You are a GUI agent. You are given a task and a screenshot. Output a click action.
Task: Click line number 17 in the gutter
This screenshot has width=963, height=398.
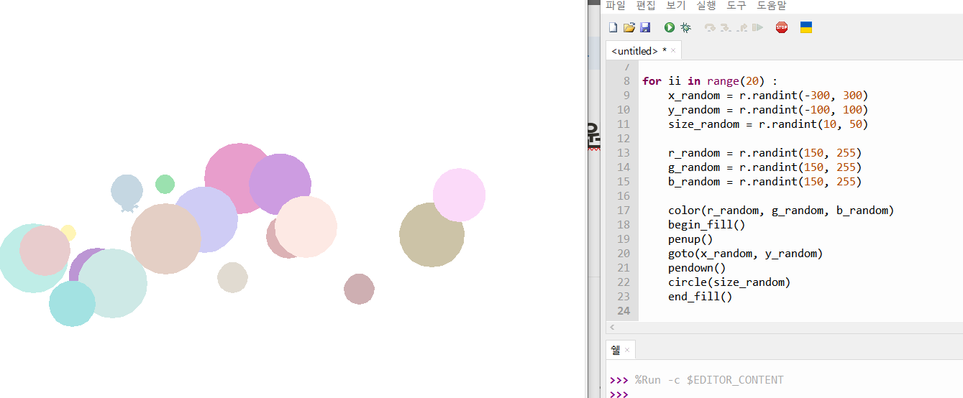[x=623, y=210]
